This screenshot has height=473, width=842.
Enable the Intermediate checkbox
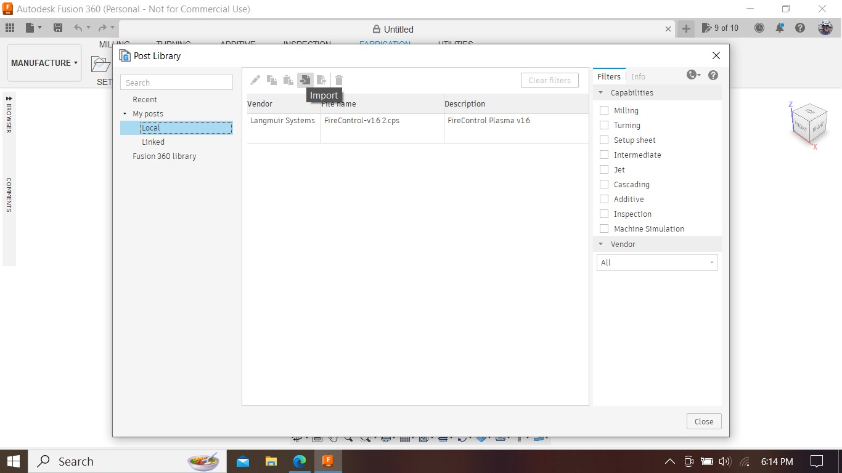coord(604,155)
